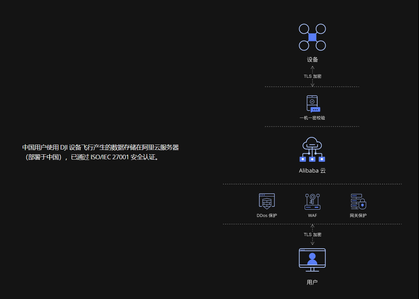Select the 网关保护 label
Image resolution: width=419 pixels, height=299 pixels.
[x=358, y=216]
